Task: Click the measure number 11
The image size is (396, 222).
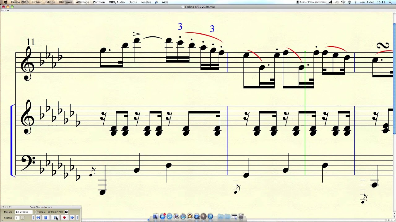Action: point(31,42)
